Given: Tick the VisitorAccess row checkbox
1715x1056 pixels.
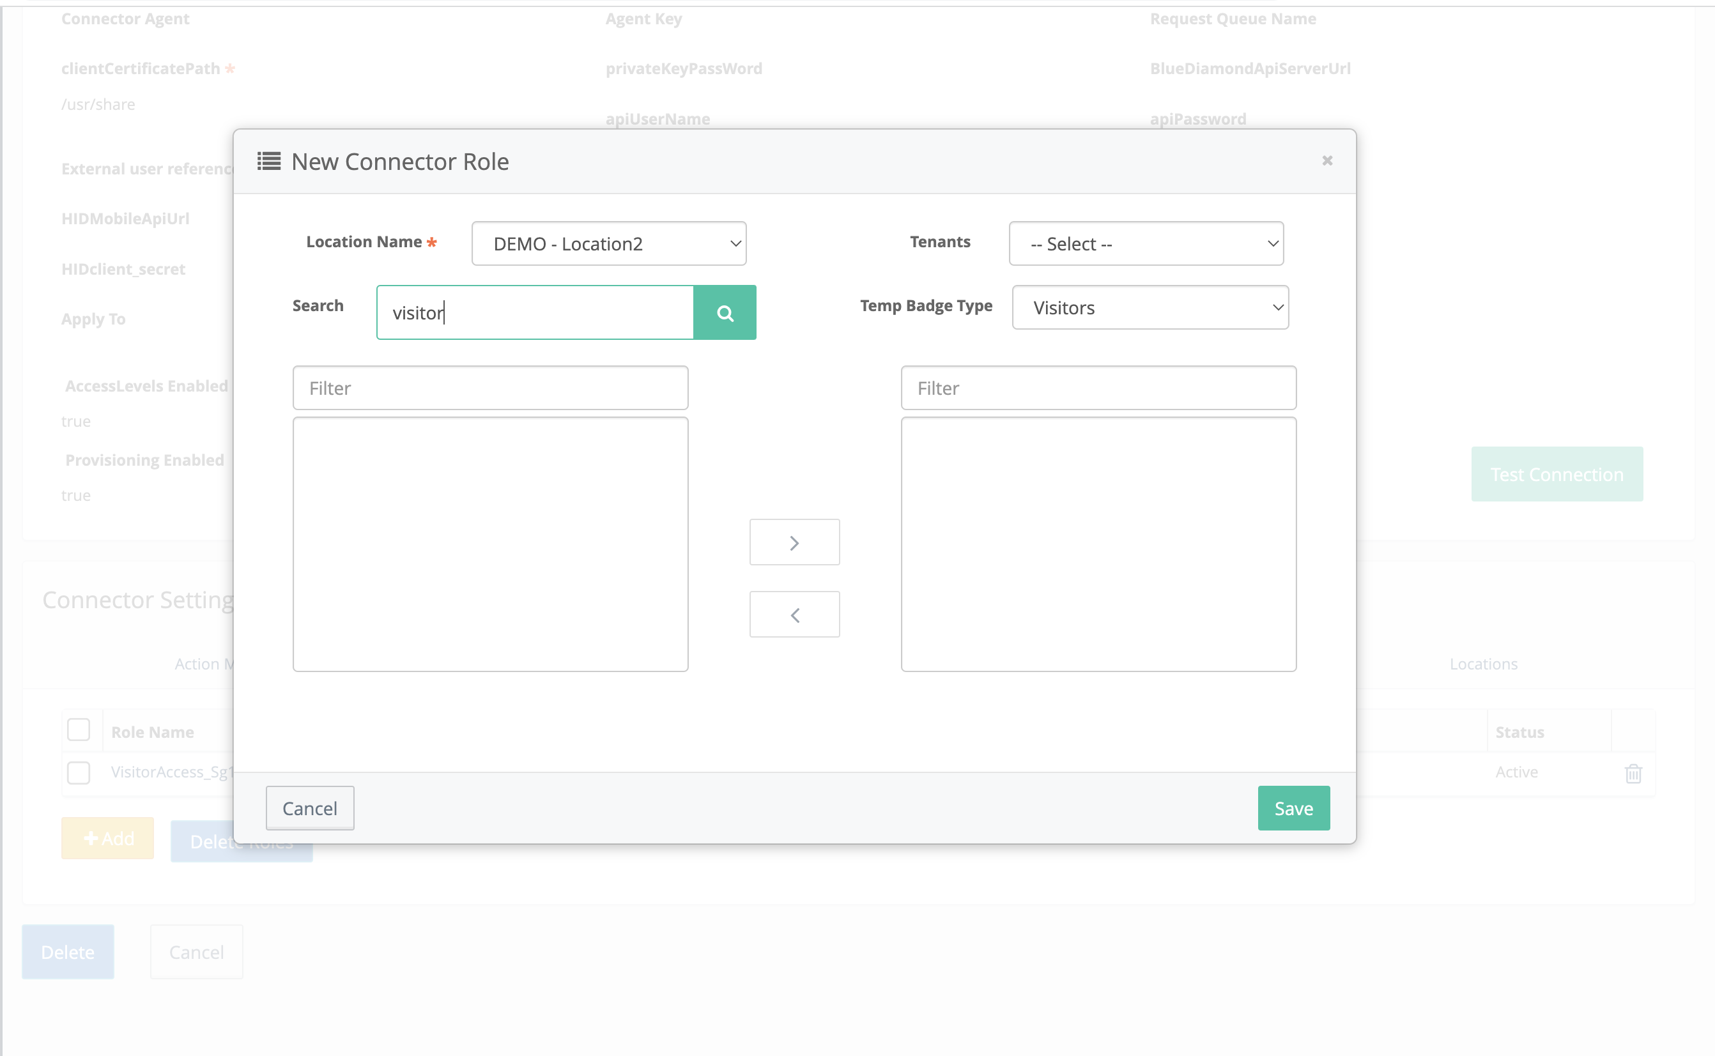Looking at the screenshot, I should (x=78, y=772).
